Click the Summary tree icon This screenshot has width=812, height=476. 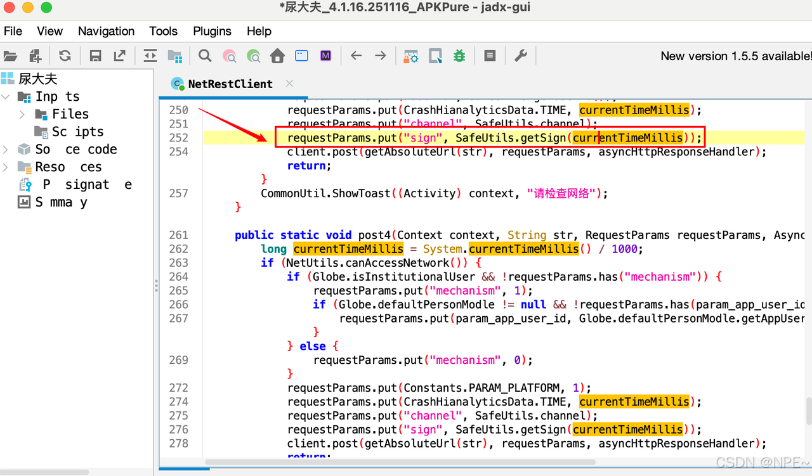[24, 202]
